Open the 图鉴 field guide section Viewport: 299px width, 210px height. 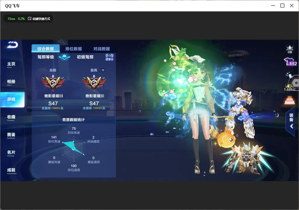[11, 135]
